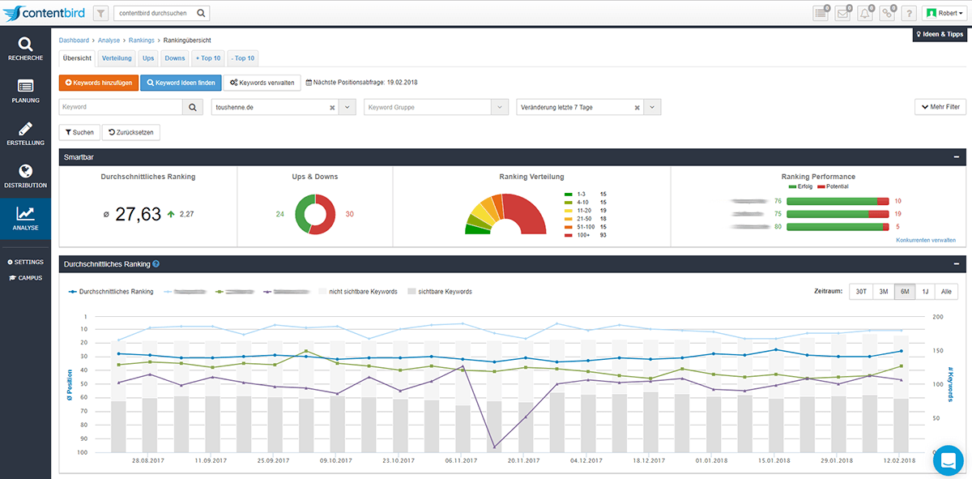This screenshot has height=479, width=972.
Task: Collapse the Smartbar panel
Action: click(x=957, y=157)
